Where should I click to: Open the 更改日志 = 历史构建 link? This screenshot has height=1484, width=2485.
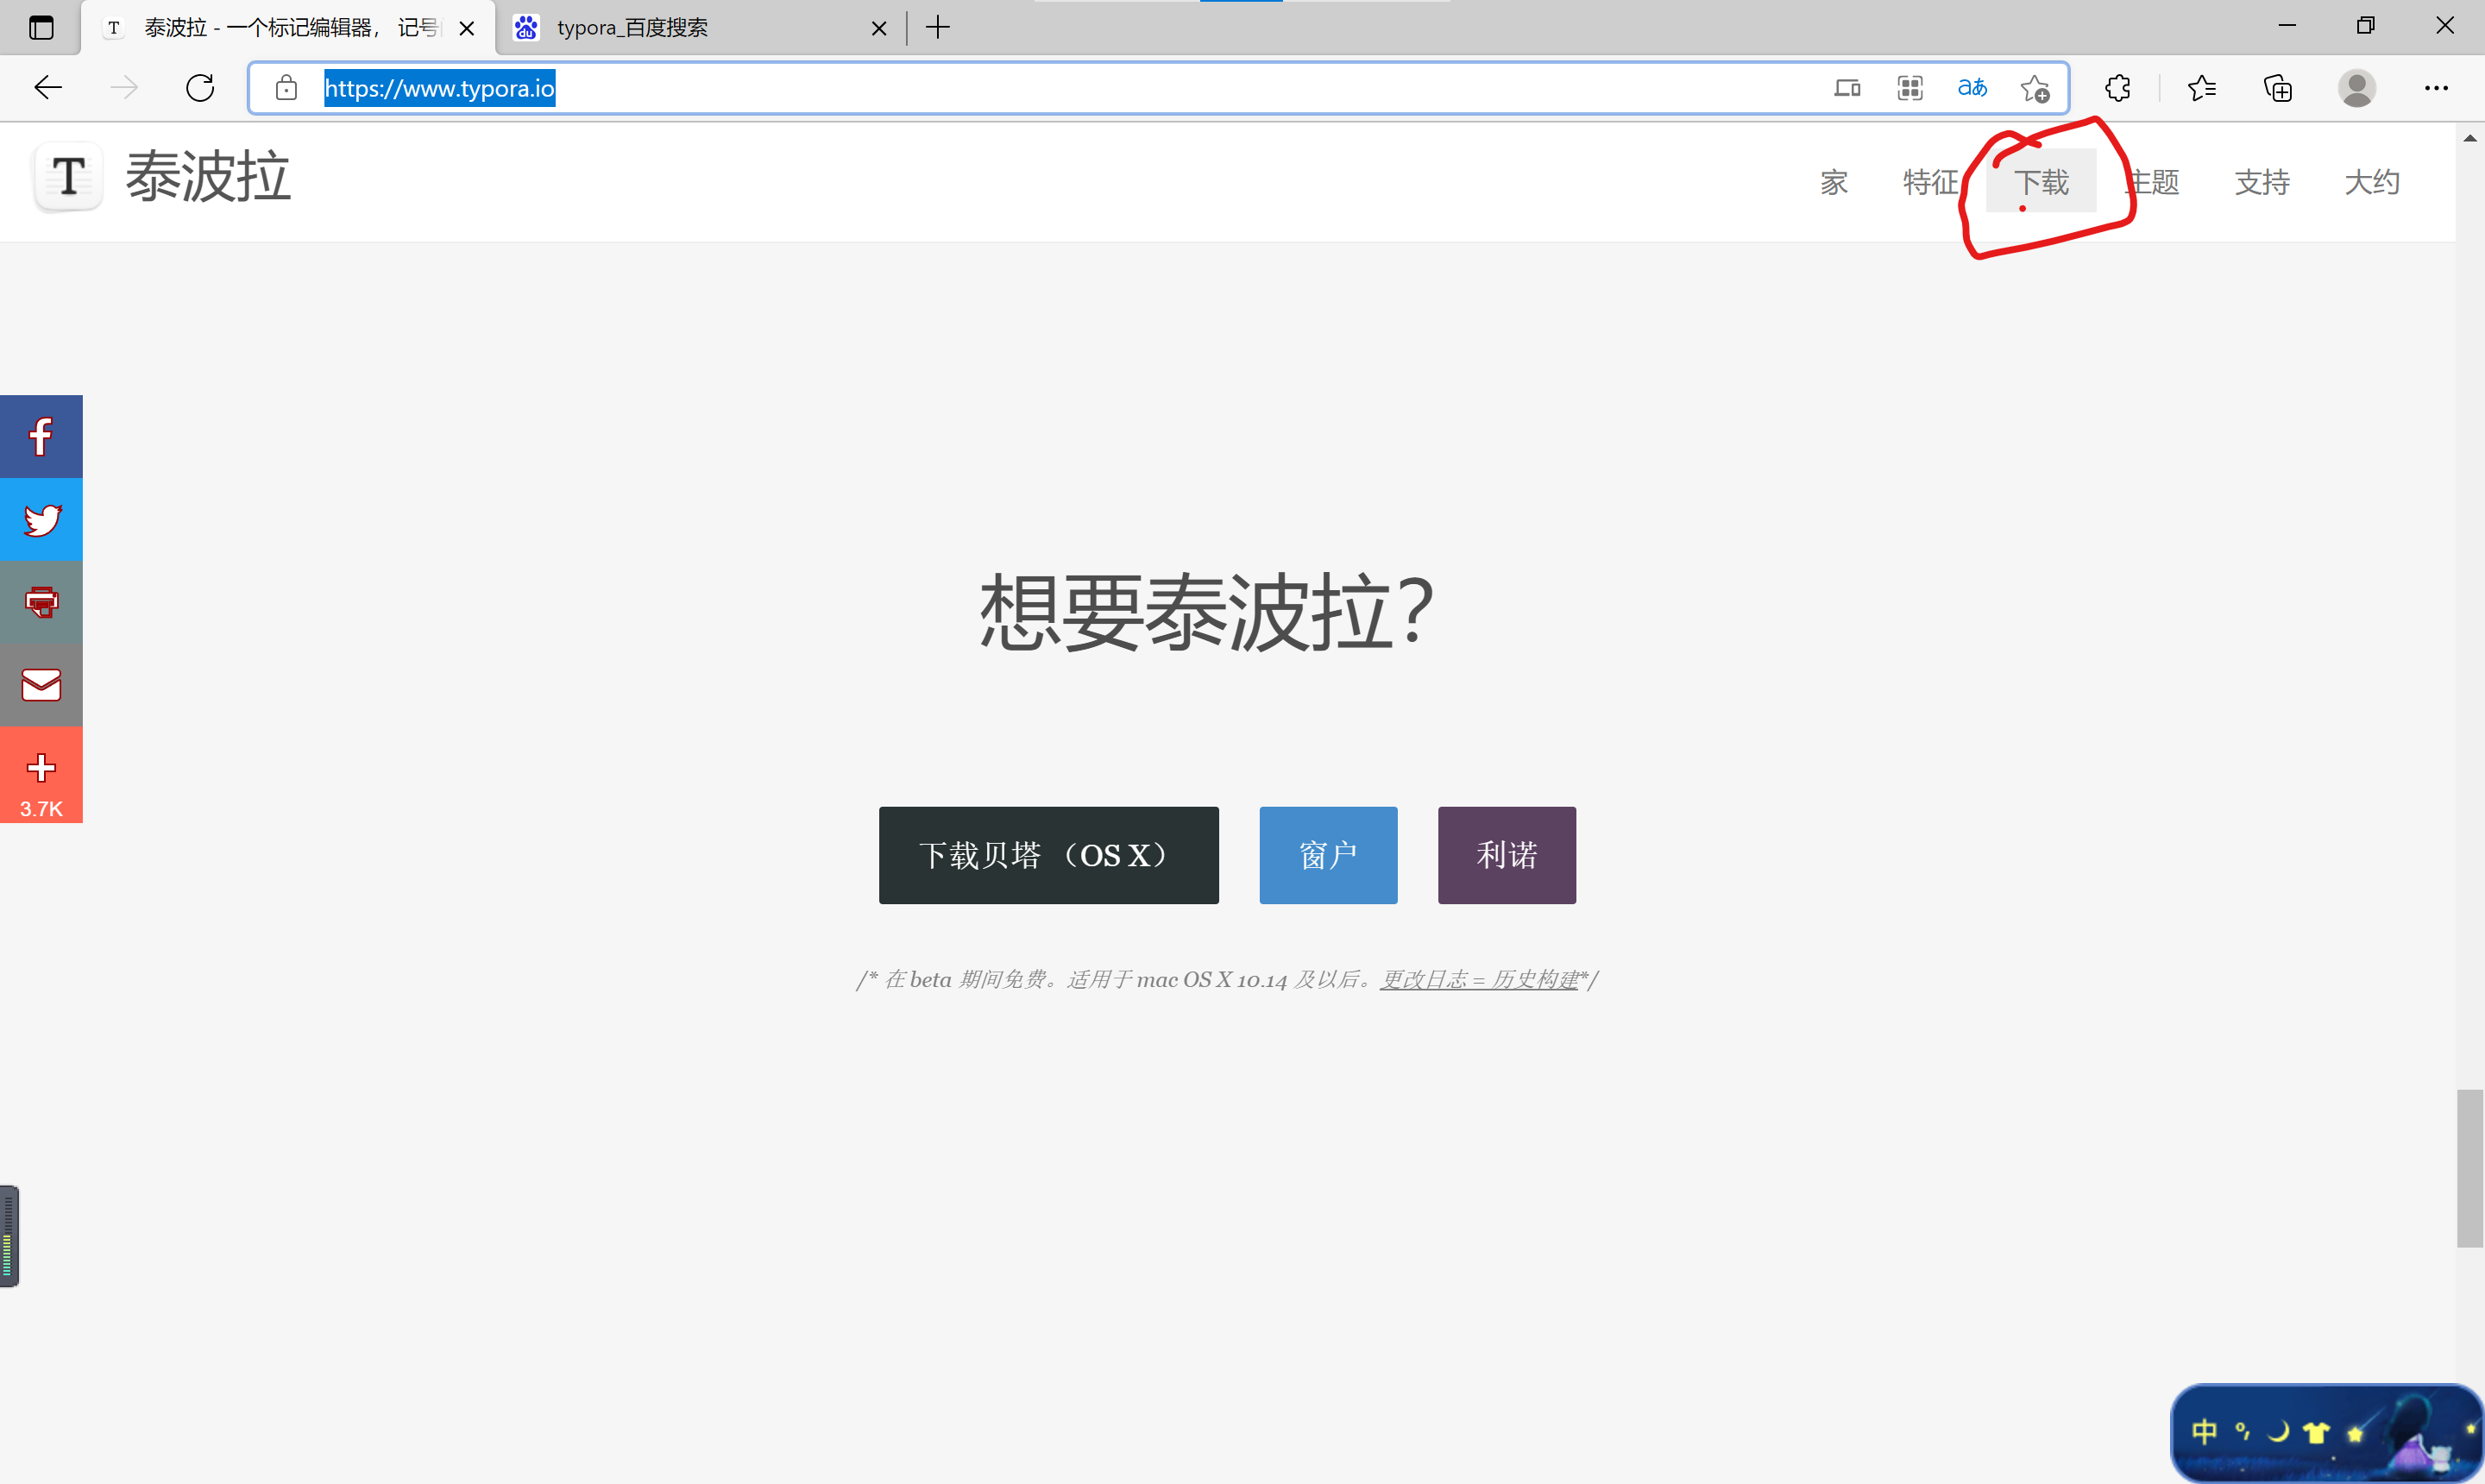point(1478,980)
